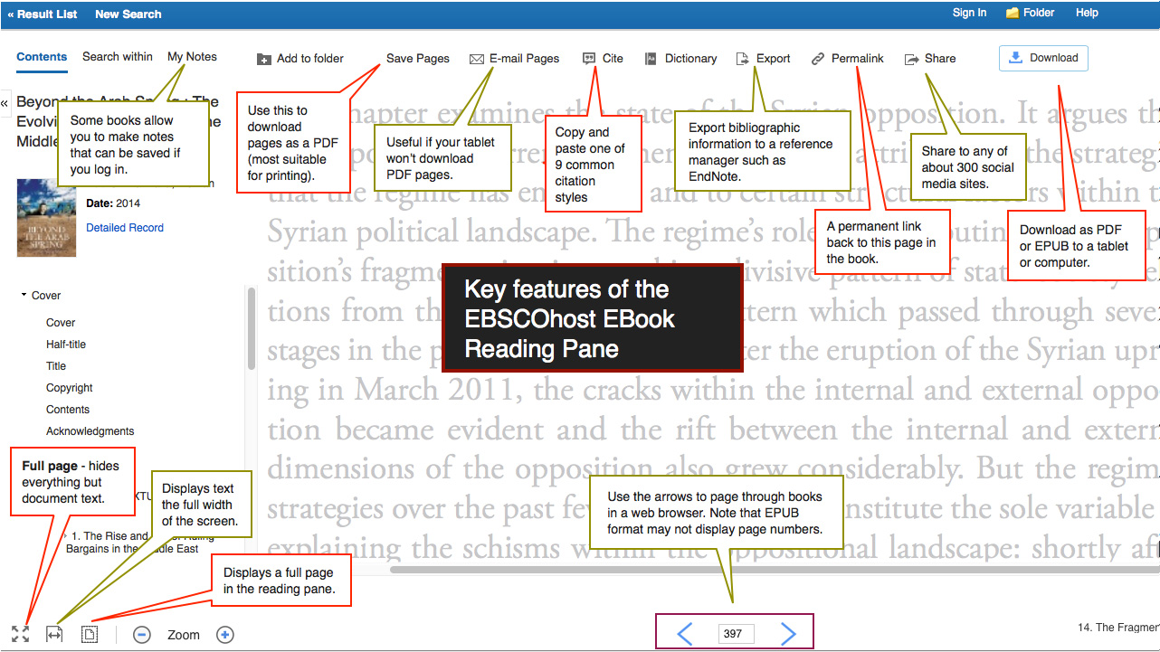
Task: Click the Dictionary icon
Action: [x=651, y=59]
